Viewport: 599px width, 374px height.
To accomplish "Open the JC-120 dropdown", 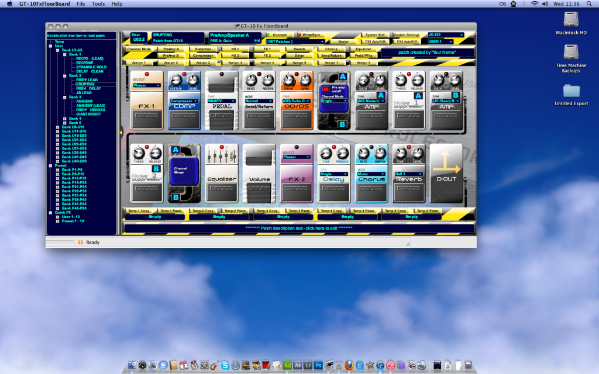I will pos(446,34).
